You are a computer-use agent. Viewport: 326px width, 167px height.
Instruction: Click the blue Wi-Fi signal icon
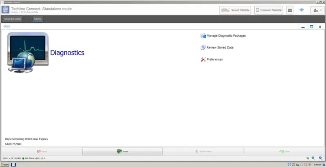pos(302,10)
